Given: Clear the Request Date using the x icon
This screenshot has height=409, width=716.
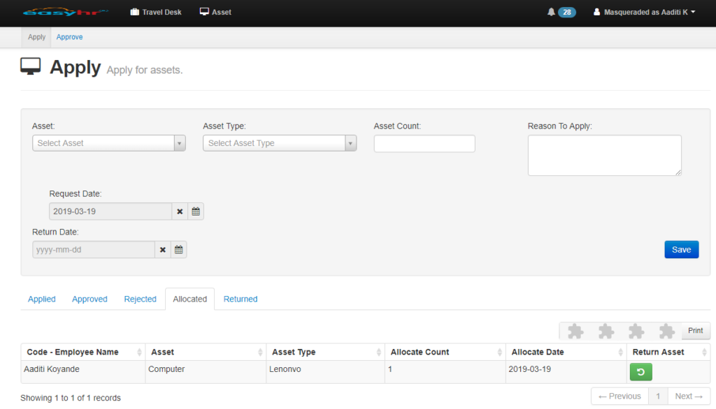Looking at the screenshot, I should click(x=180, y=211).
